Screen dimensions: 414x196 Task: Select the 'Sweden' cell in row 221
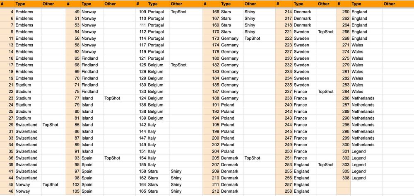tap(305, 31)
